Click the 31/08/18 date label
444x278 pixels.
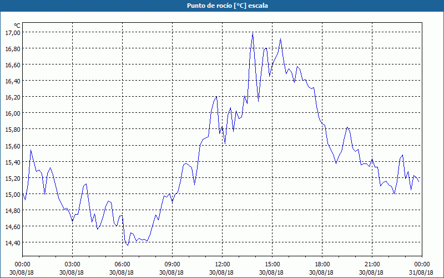tap(421, 272)
